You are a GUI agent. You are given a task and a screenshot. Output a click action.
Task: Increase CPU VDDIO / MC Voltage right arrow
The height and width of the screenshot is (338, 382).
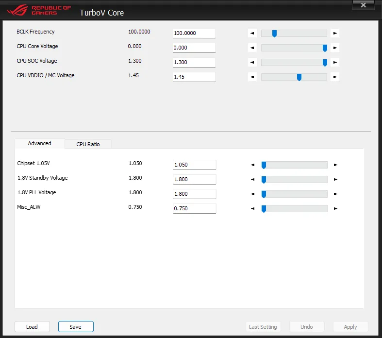[335, 77]
